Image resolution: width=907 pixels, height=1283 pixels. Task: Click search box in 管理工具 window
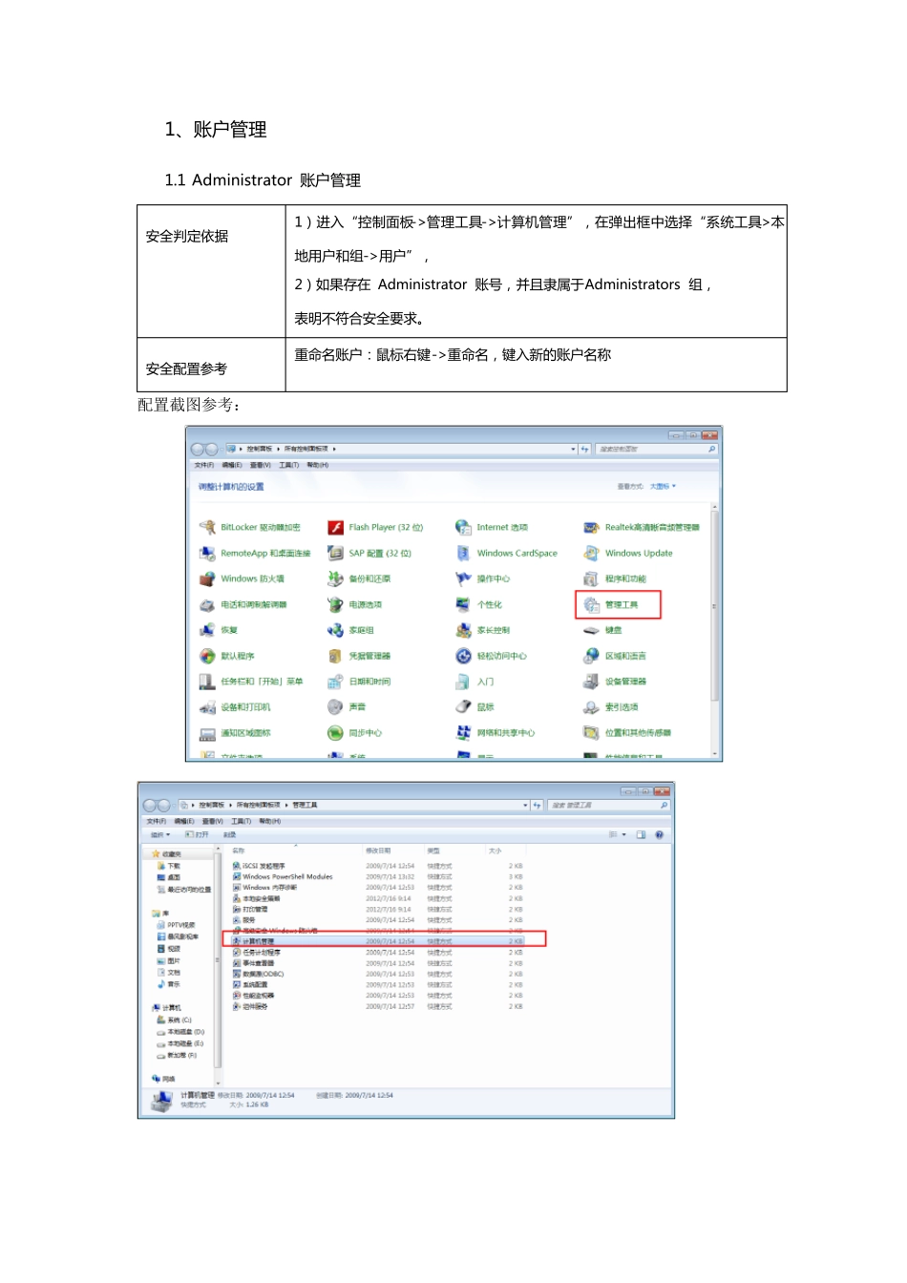coord(608,806)
